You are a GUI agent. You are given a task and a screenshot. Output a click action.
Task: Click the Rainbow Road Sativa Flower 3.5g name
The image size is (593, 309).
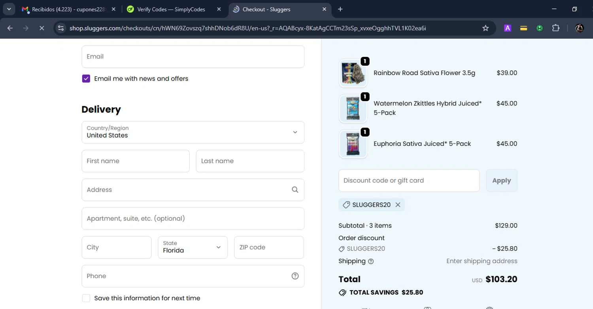coord(425,73)
